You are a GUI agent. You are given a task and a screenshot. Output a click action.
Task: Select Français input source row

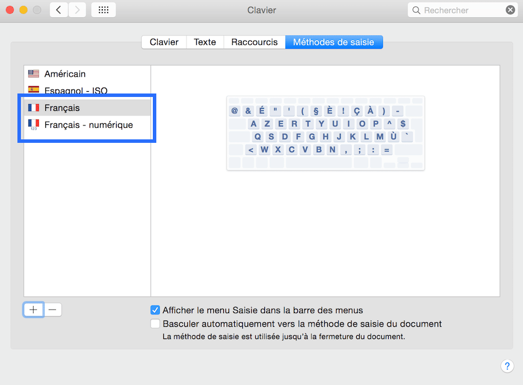tap(87, 107)
